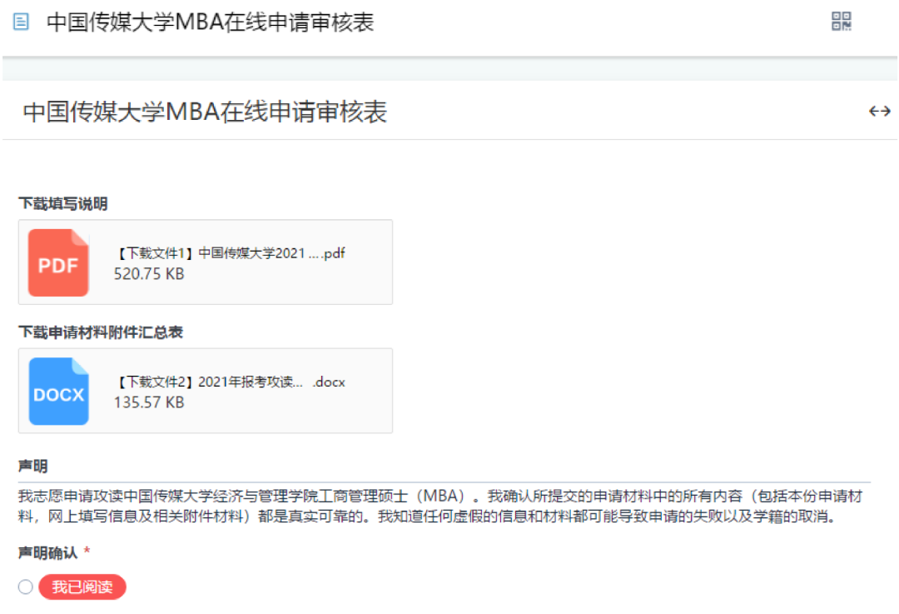Image resolution: width=899 pixels, height=614 pixels.
Task: Click the red PDF file icon
Action: [58, 262]
